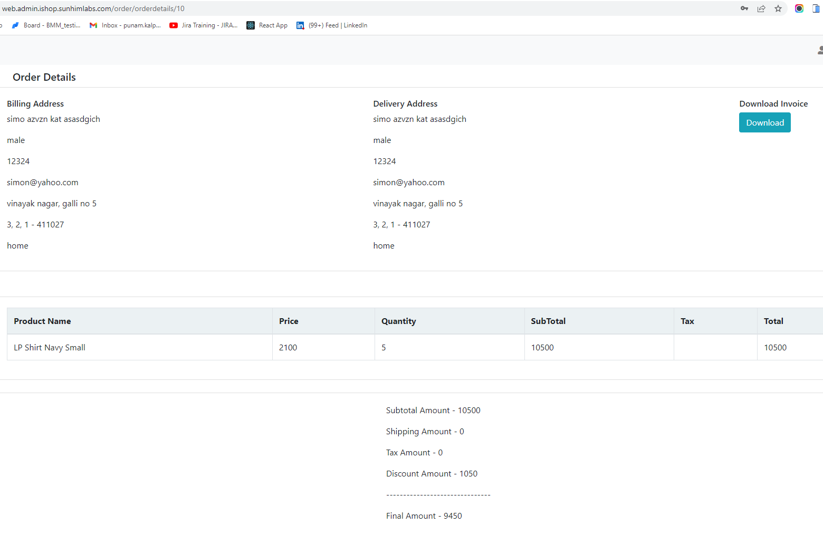The image size is (823, 534).
Task: Click the Delivery Address heading
Action: coord(405,104)
